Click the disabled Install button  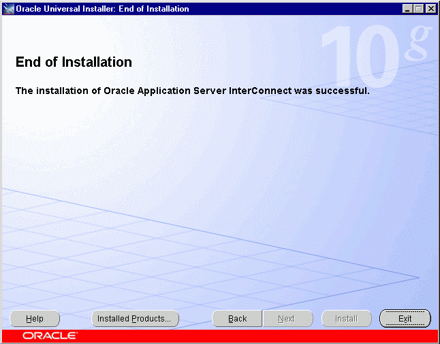347,319
